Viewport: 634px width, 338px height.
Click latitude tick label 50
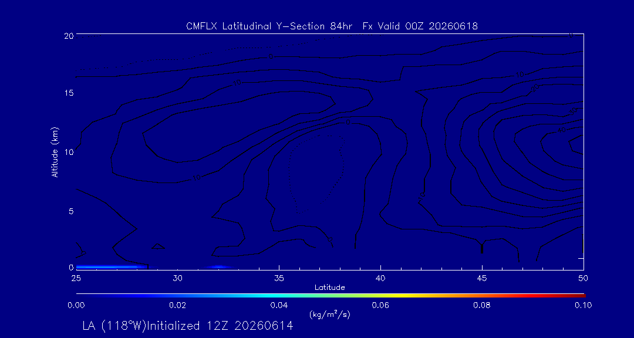click(x=584, y=278)
